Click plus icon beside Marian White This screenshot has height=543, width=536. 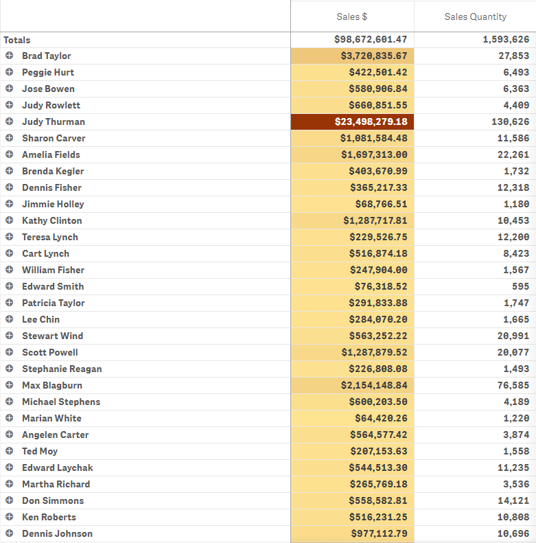click(x=10, y=418)
